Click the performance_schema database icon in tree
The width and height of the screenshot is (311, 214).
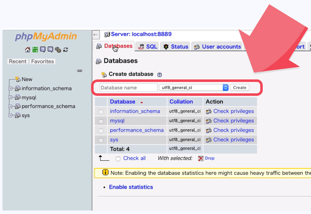[x=17, y=106]
